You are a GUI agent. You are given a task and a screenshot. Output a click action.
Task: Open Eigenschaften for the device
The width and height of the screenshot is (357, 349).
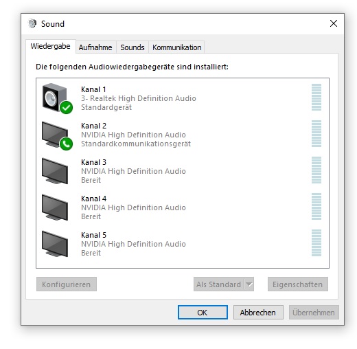[298, 284]
